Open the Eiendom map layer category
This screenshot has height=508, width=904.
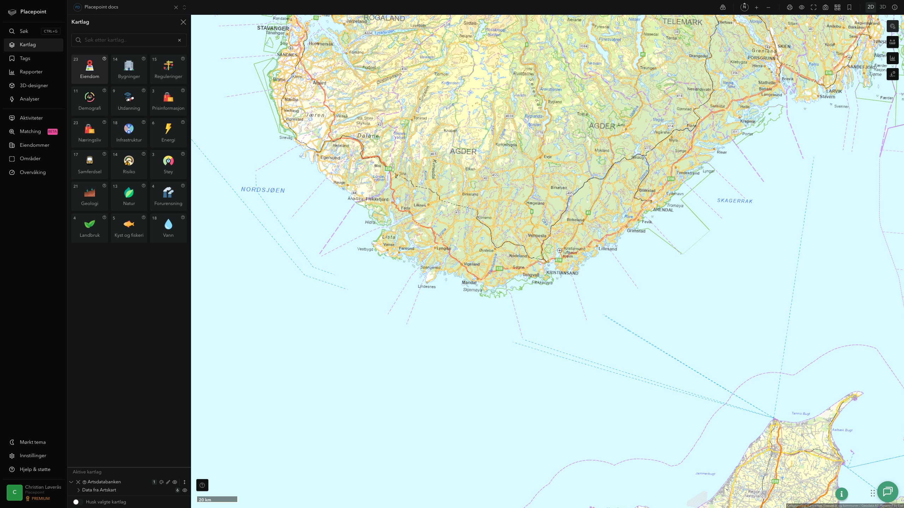(90, 69)
